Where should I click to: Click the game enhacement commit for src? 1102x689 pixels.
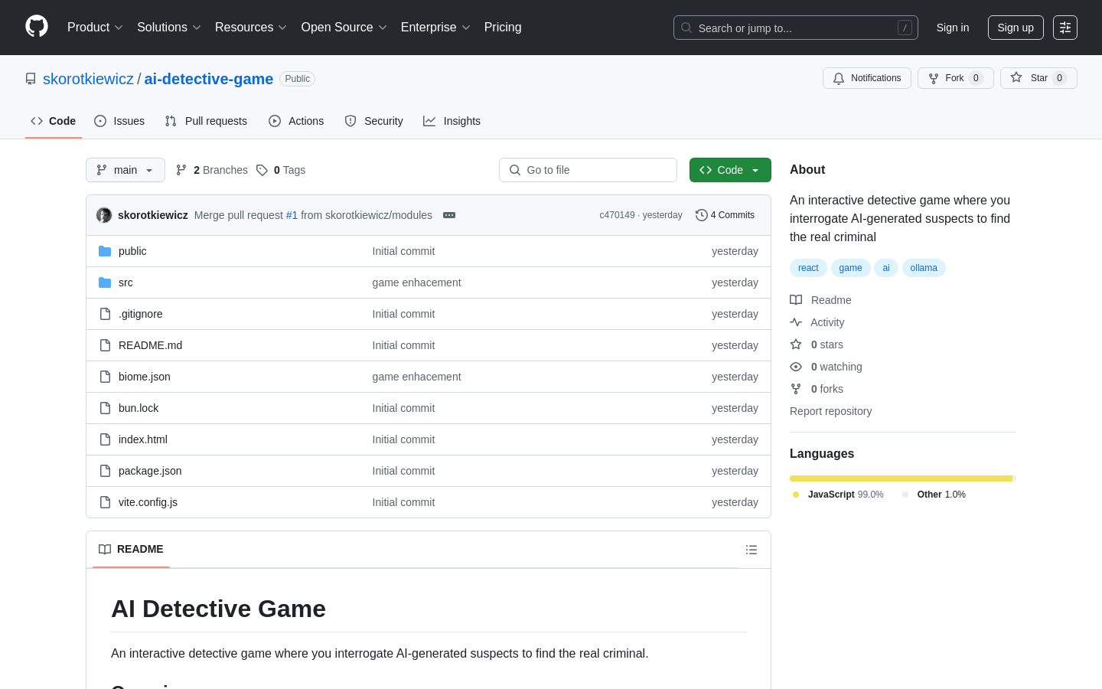click(x=416, y=282)
